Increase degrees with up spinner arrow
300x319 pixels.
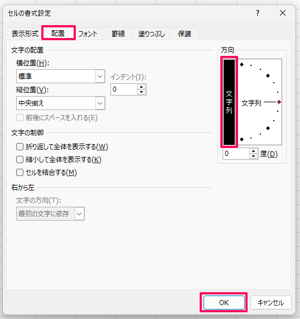click(x=253, y=151)
